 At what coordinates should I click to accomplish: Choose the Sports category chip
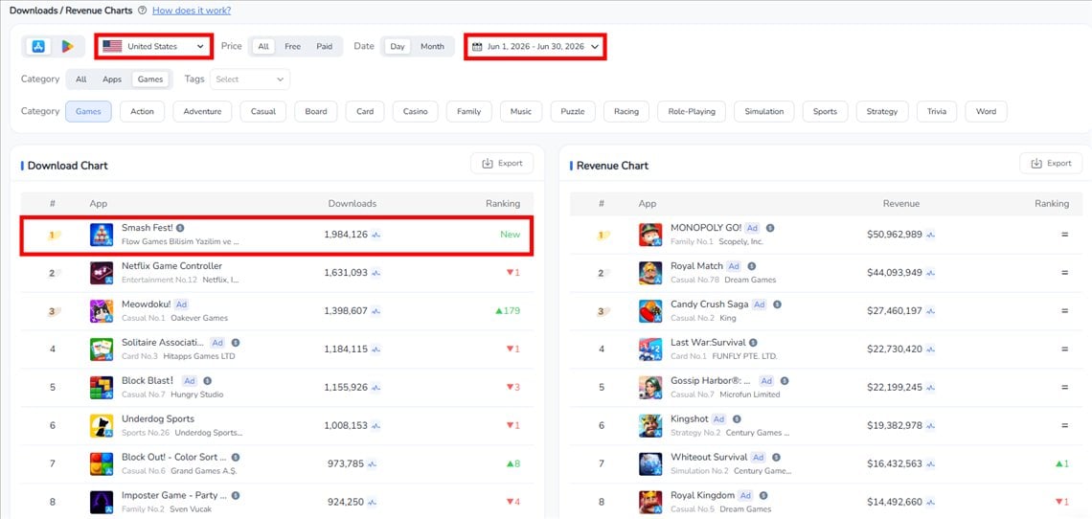point(826,111)
